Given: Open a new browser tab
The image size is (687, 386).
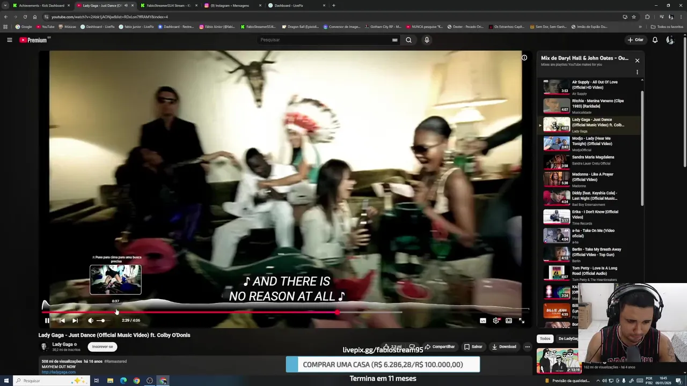Looking at the screenshot, I should point(334,5).
